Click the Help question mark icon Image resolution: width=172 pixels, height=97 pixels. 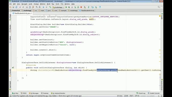(x=100, y=7)
